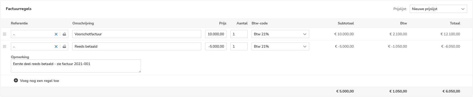Click the Aantal field of the first row
The image size is (473, 97).
tap(239, 34)
